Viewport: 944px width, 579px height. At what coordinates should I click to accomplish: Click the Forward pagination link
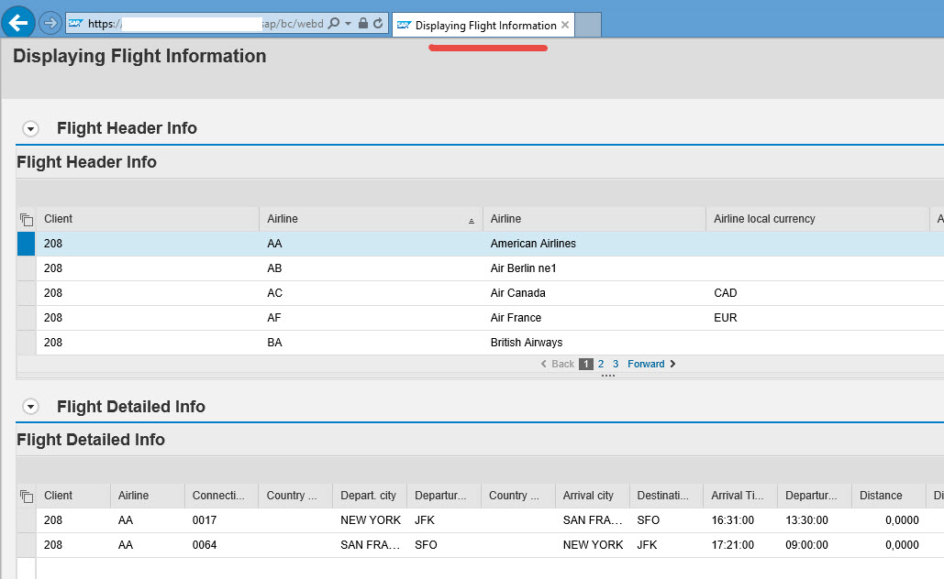coord(646,364)
